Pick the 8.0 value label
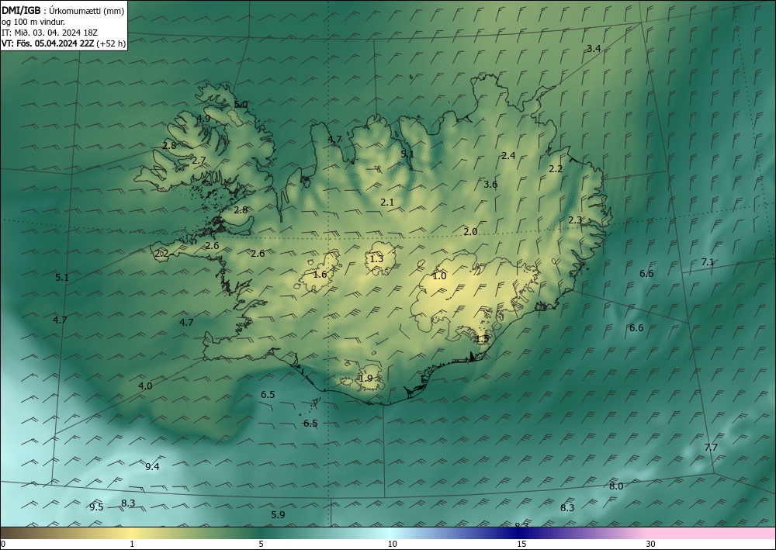The image size is (776, 550). (x=616, y=486)
